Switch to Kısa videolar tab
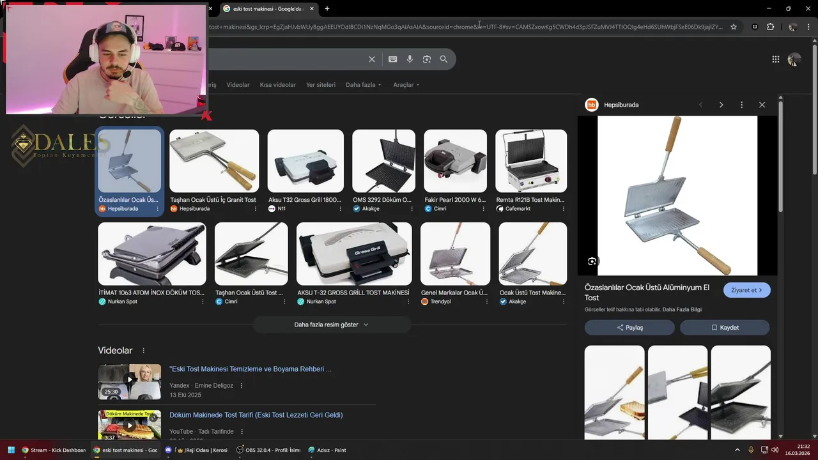The height and width of the screenshot is (460, 818). [x=278, y=85]
